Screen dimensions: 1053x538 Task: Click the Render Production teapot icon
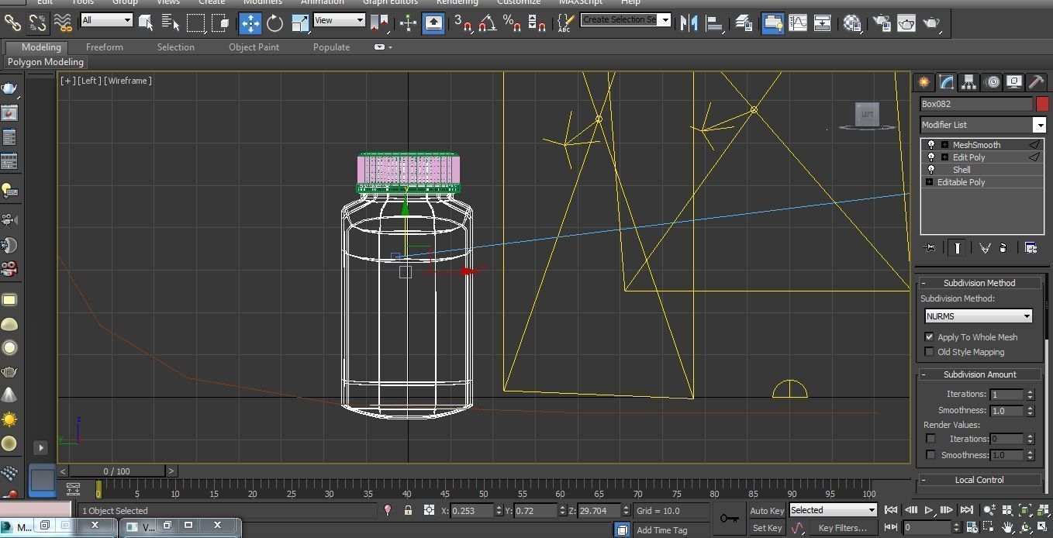tap(931, 23)
